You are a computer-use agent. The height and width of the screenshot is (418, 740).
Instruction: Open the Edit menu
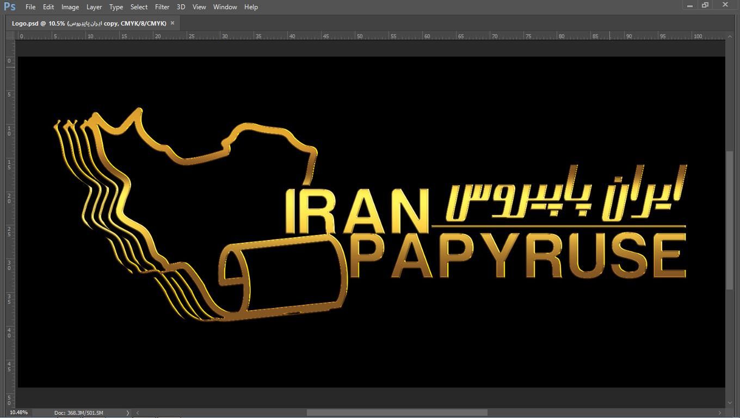(48, 7)
